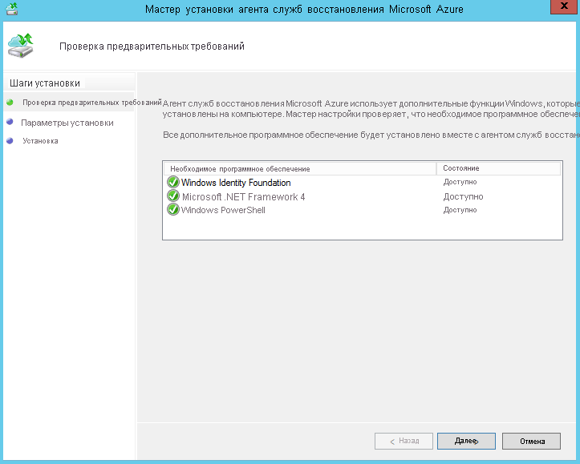
Task: Click the page title Проверка предварительных требований in header
Action: pyautogui.click(x=152, y=46)
